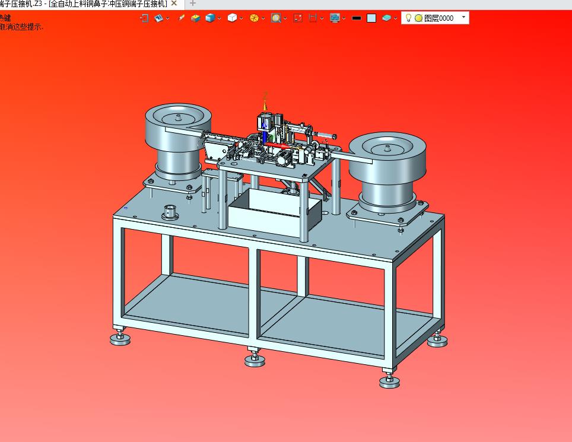This screenshot has width=572, height=442.
Task: Click the red X axis arrow on model
Action: click(278, 146)
